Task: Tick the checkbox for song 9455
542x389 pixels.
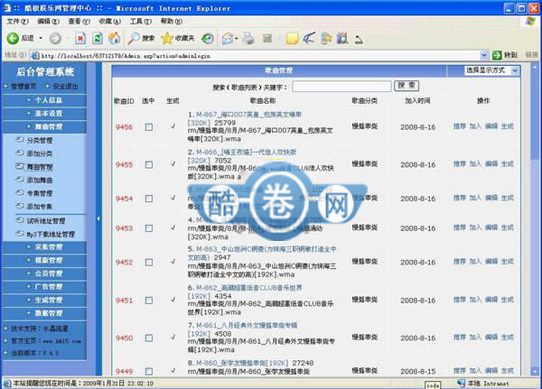Action: [149, 165]
